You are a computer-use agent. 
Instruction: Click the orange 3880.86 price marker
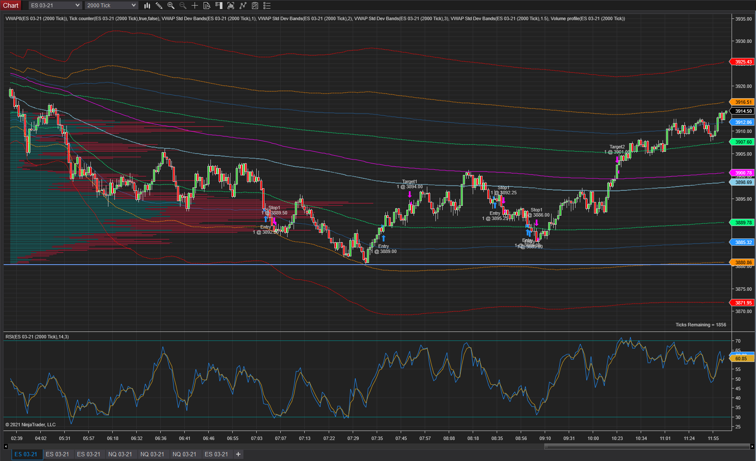point(742,262)
